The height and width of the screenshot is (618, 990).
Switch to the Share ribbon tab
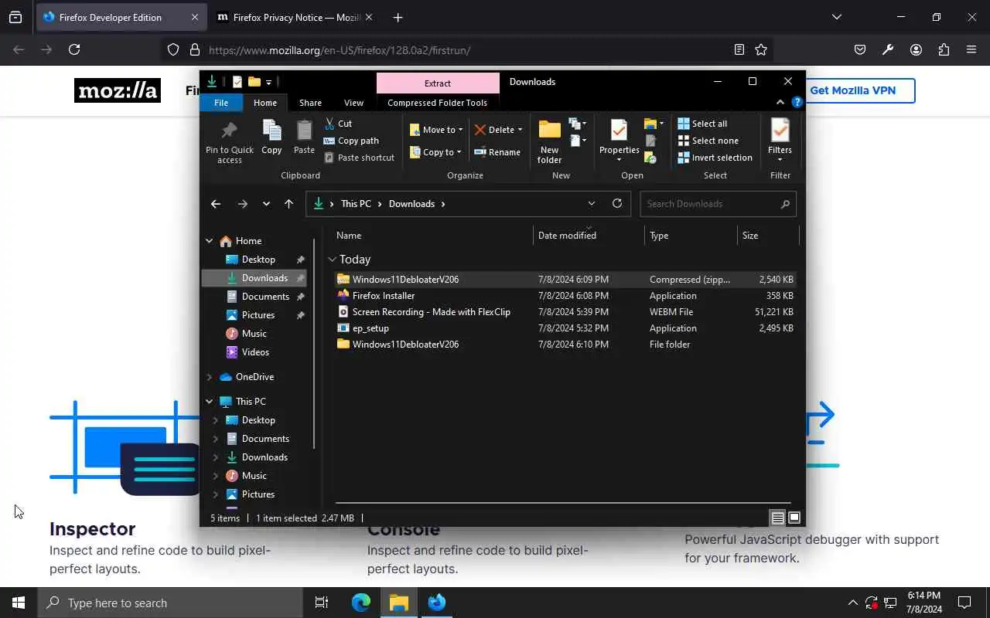pos(310,103)
